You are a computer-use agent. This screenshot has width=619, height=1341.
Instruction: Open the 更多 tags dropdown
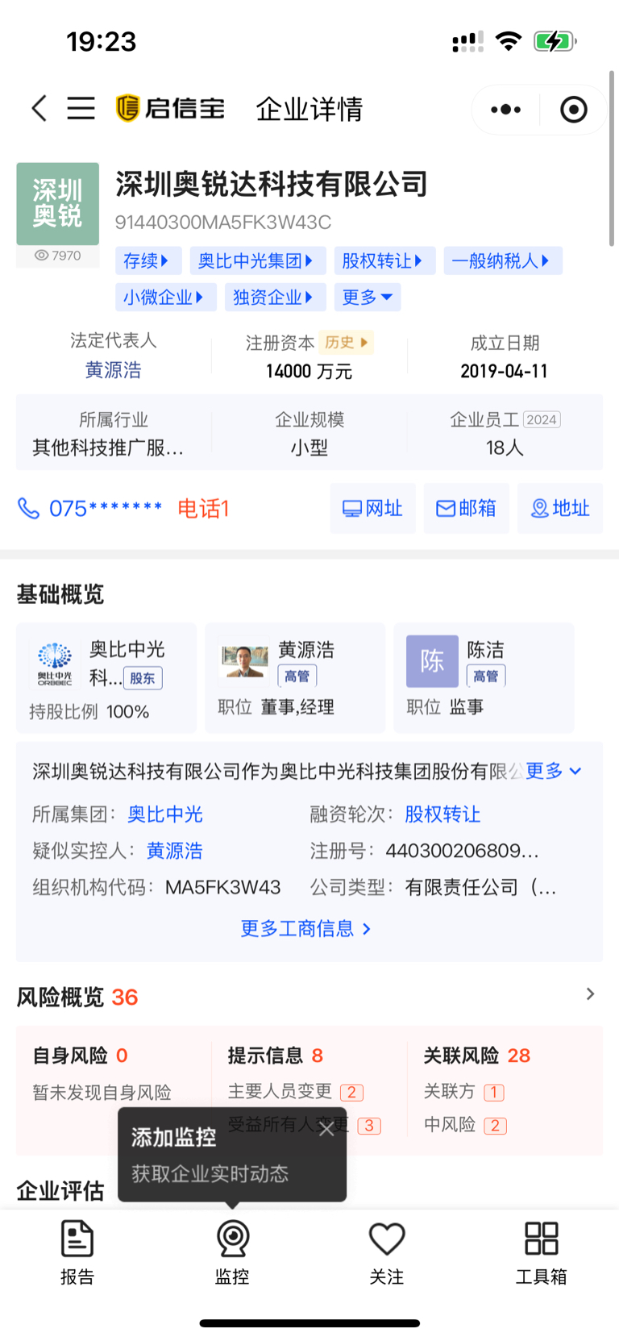tap(368, 297)
